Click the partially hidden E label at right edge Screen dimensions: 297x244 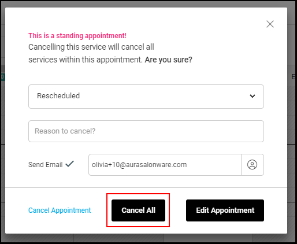(294, 77)
